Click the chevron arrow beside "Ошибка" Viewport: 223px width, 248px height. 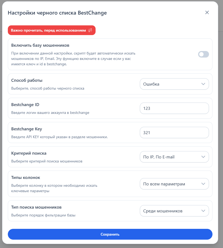tap(204, 84)
